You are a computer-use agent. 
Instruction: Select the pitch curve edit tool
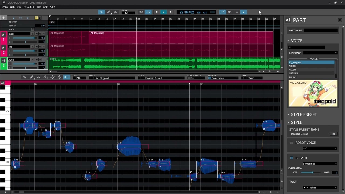point(46,77)
